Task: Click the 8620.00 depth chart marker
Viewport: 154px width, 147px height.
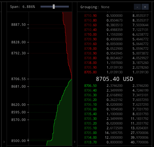Action: (18, 105)
